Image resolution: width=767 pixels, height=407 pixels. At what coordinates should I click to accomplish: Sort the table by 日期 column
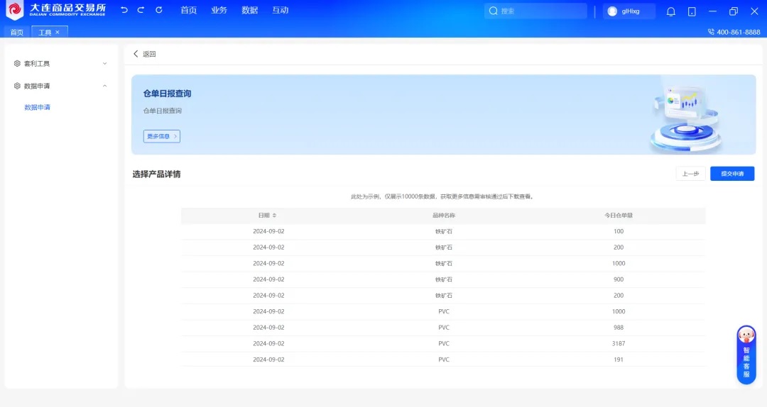click(274, 216)
